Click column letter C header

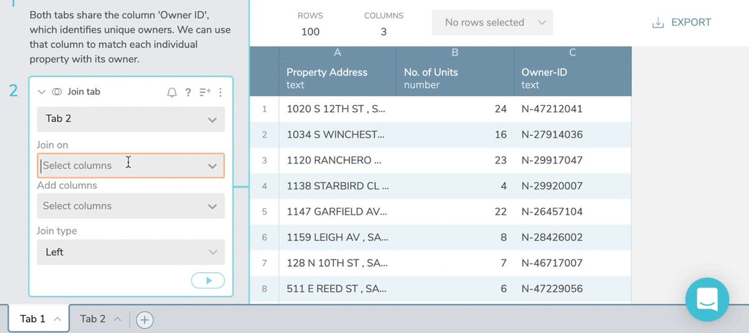[x=572, y=53]
